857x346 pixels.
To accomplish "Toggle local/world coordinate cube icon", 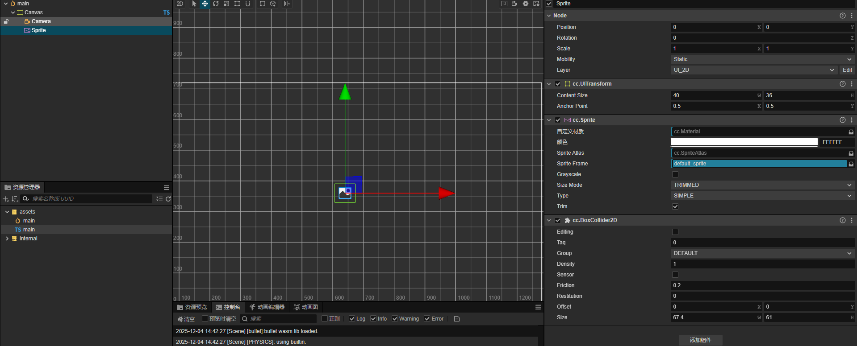I will click(273, 4).
